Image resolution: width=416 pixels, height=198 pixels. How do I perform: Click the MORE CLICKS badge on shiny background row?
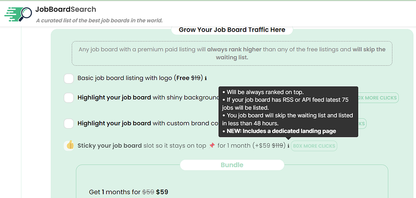pyautogui.click(x=378, y=98)
